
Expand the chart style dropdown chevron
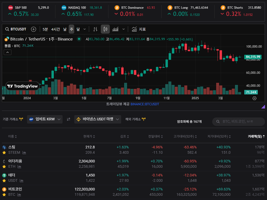coord(123,29)
